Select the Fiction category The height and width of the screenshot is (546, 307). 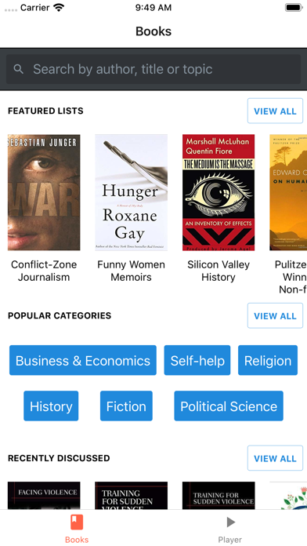click(x=126, y=406)
